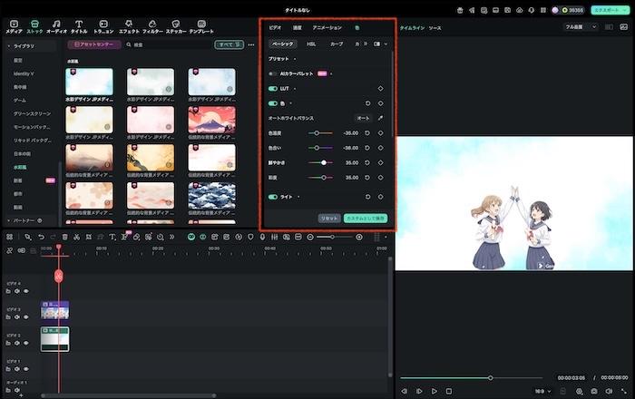Hide the ビデオ 3 track with eye icon

pos(26,317)
